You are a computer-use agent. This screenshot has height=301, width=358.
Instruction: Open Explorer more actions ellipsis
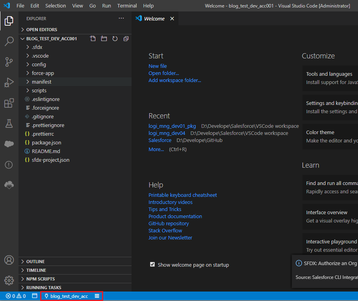point(121,18)
